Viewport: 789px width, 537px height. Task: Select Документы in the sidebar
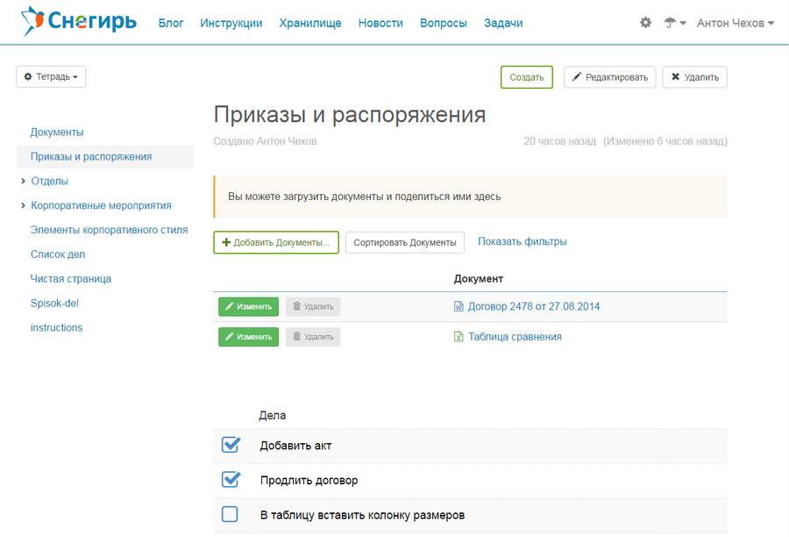(57, 132)
